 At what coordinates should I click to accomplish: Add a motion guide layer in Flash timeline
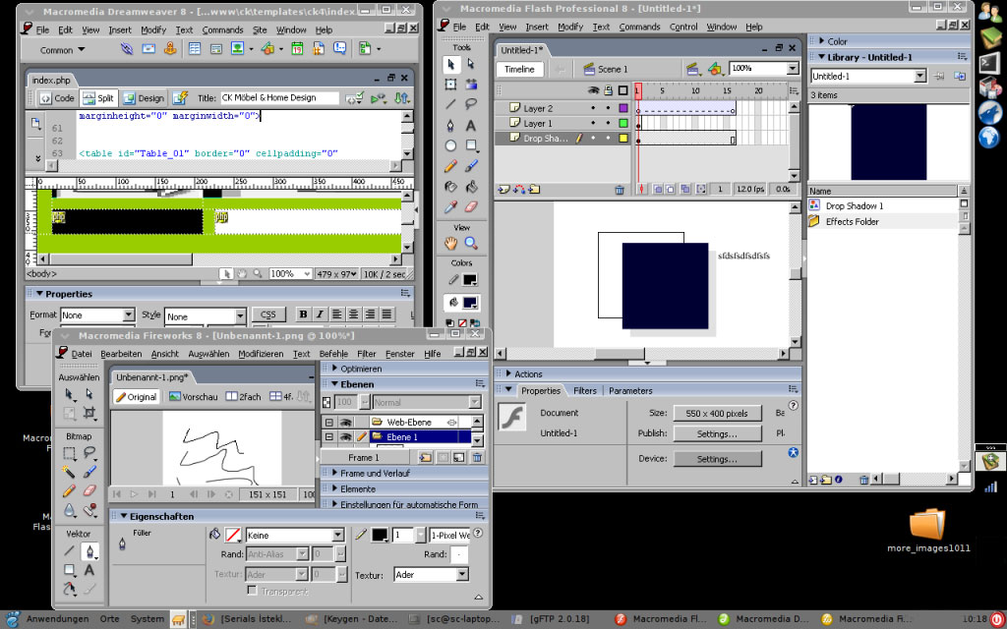coord(519,190)
